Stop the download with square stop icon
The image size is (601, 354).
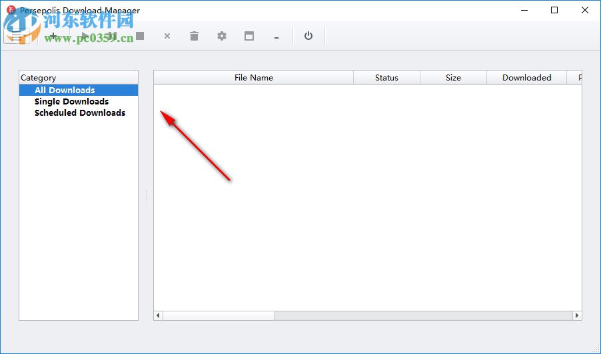point(140,36)
